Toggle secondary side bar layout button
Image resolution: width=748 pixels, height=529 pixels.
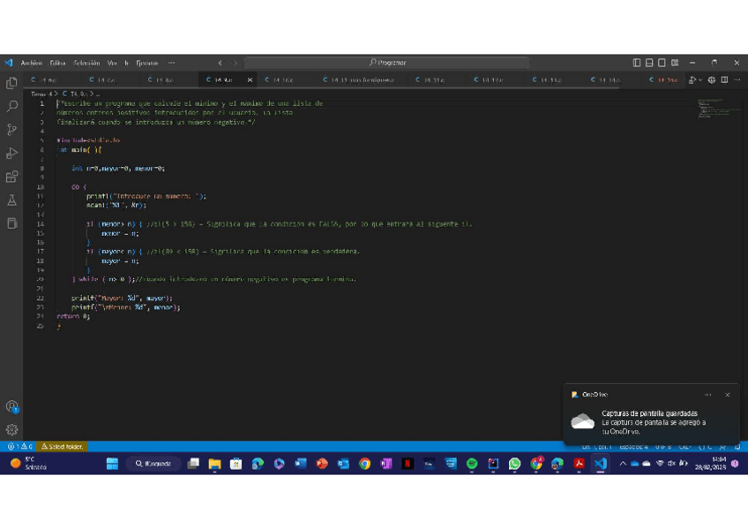[662, 63]
